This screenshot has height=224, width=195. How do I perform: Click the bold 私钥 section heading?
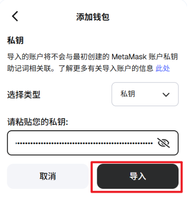[x=16, y=40]
